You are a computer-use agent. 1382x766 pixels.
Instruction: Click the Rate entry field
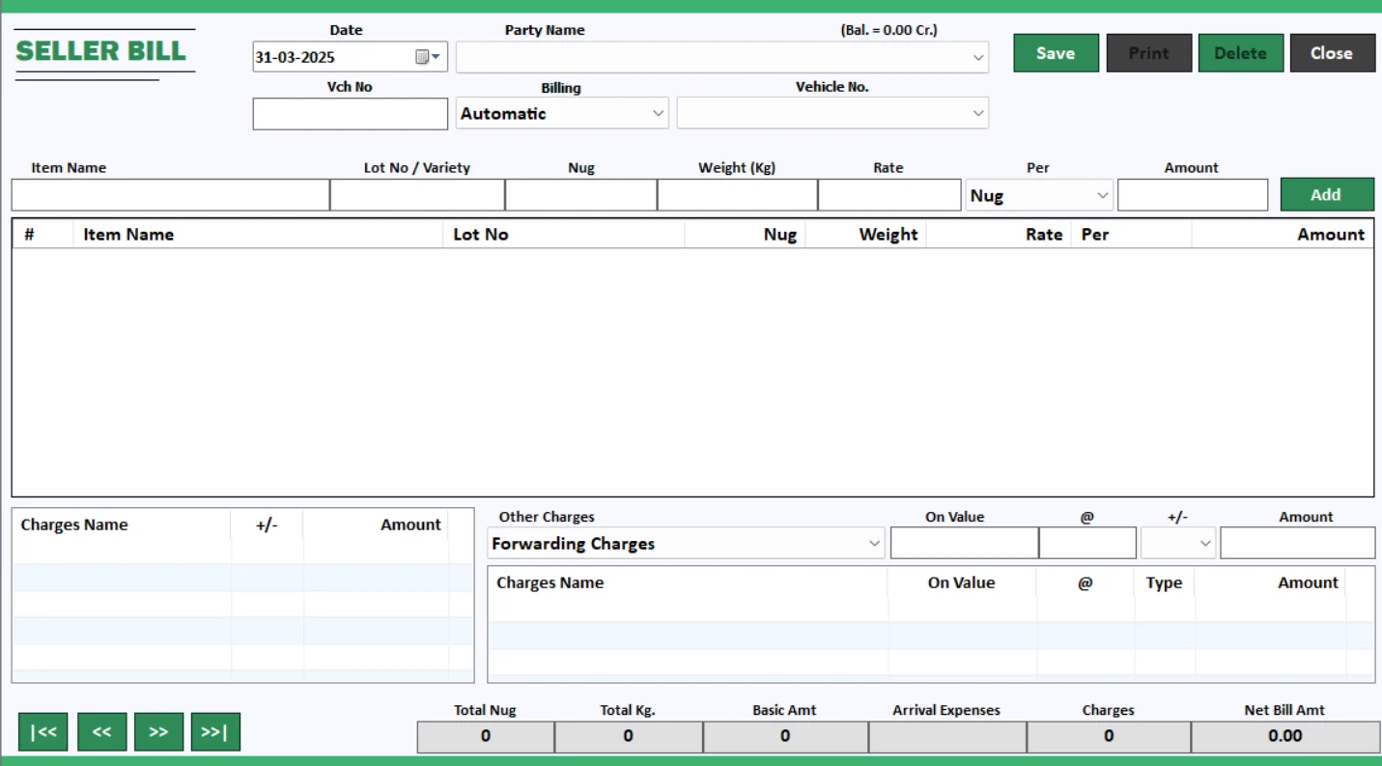point(889,195)
